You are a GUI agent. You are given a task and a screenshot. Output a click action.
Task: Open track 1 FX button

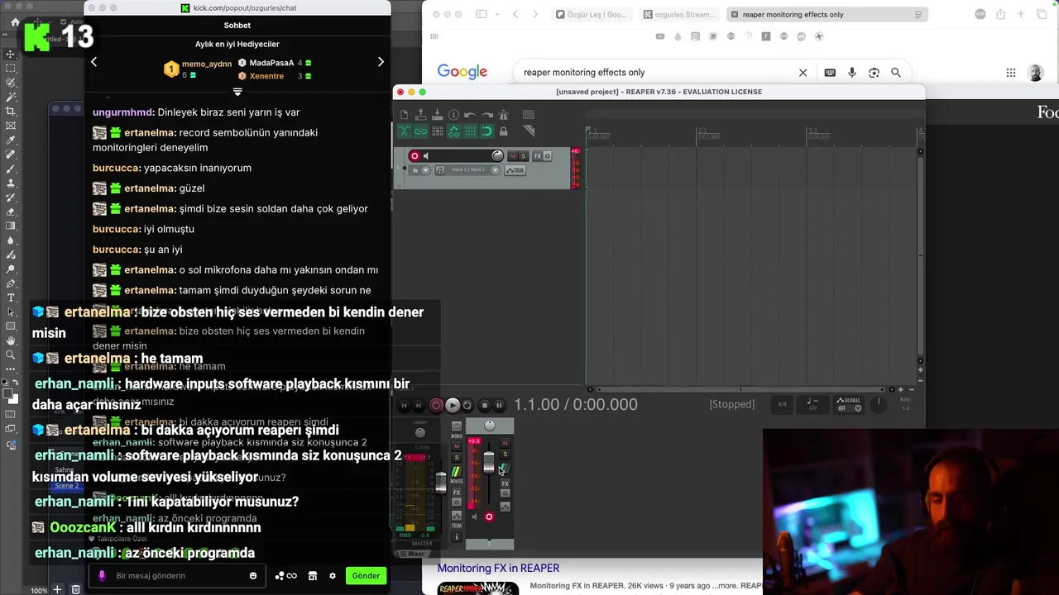coord(538,156)
